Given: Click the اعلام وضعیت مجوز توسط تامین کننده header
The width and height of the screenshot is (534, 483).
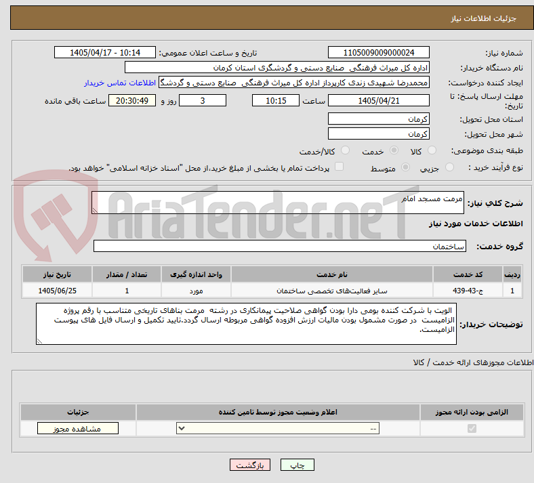Looking at the screenshot, I should tap(278, 412).
